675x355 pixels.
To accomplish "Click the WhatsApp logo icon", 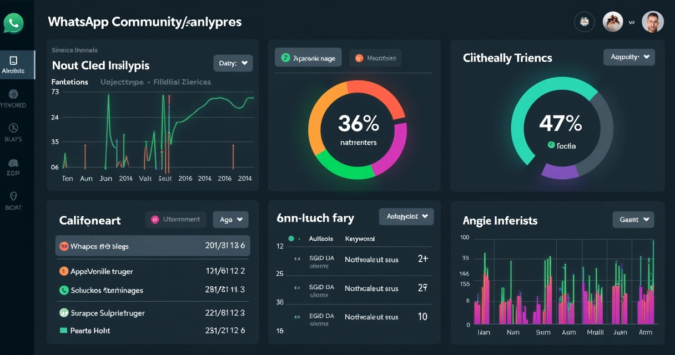I will point(13,23).
